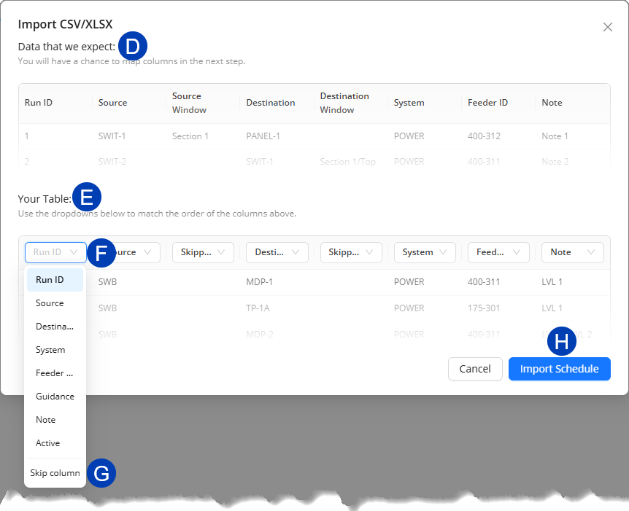Image resolution: width=629 pixels, height=511 pixels.
Task: Select Run ID in the dropdown list
Action: tap(55, 280)
